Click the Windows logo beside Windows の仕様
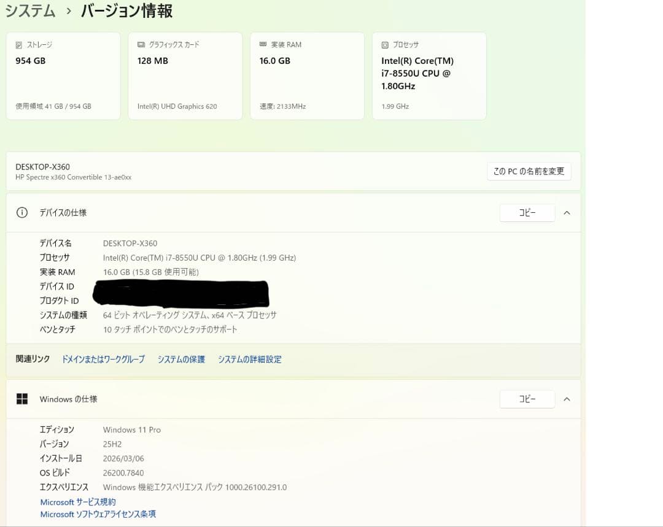 click(22, 398)
